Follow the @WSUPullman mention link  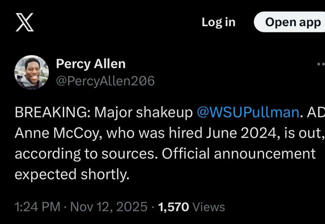click(248, 112)
